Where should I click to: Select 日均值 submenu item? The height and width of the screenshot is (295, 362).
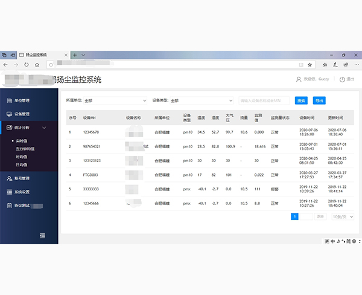pos(22,165)
